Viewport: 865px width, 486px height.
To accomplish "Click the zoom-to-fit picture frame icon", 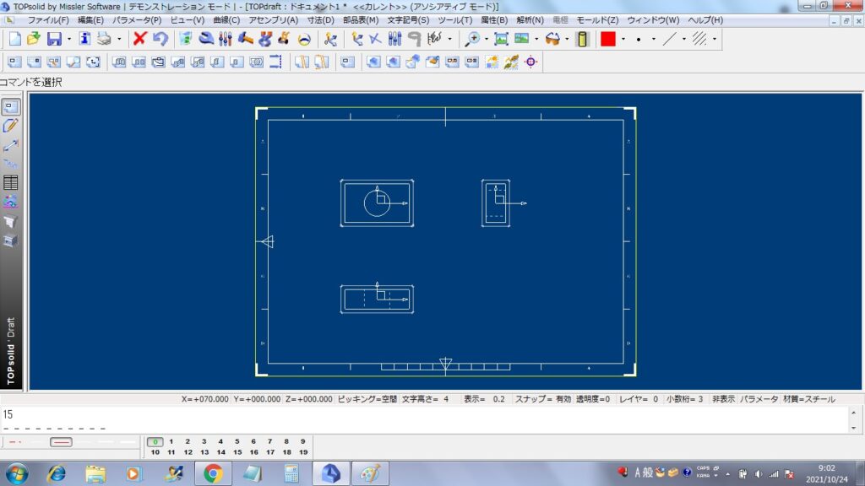I will pyautogui.click(x=501, y=39).
